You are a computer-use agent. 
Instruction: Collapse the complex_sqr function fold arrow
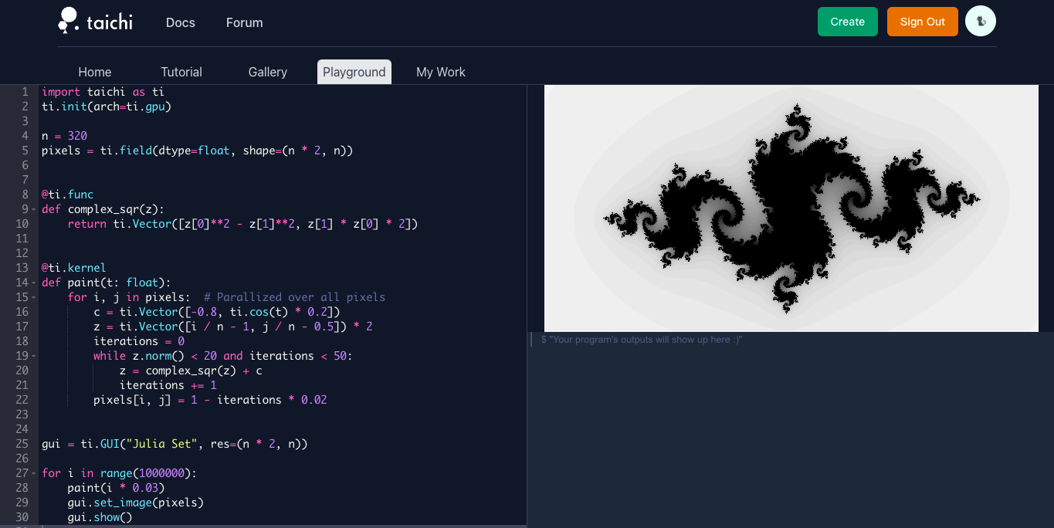[x=33, y=209]
